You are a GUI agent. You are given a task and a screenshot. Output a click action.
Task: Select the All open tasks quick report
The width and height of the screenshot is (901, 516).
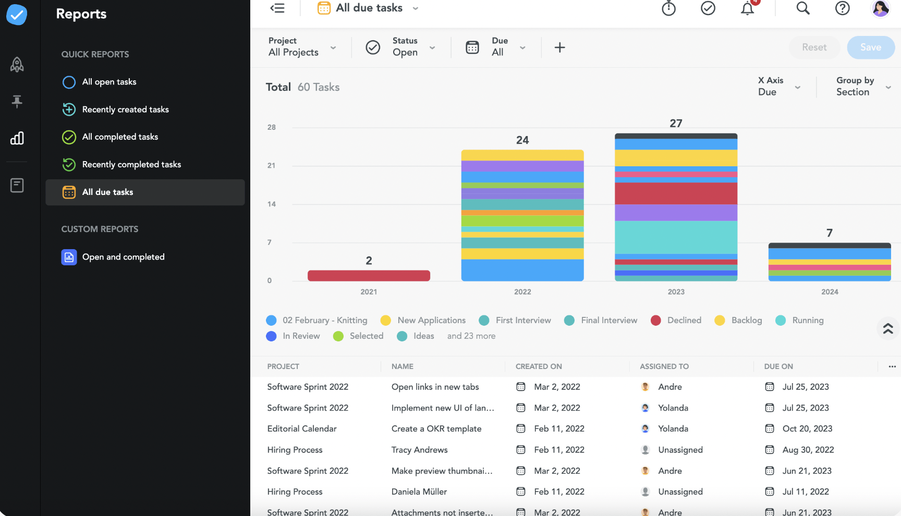(109, 82)
